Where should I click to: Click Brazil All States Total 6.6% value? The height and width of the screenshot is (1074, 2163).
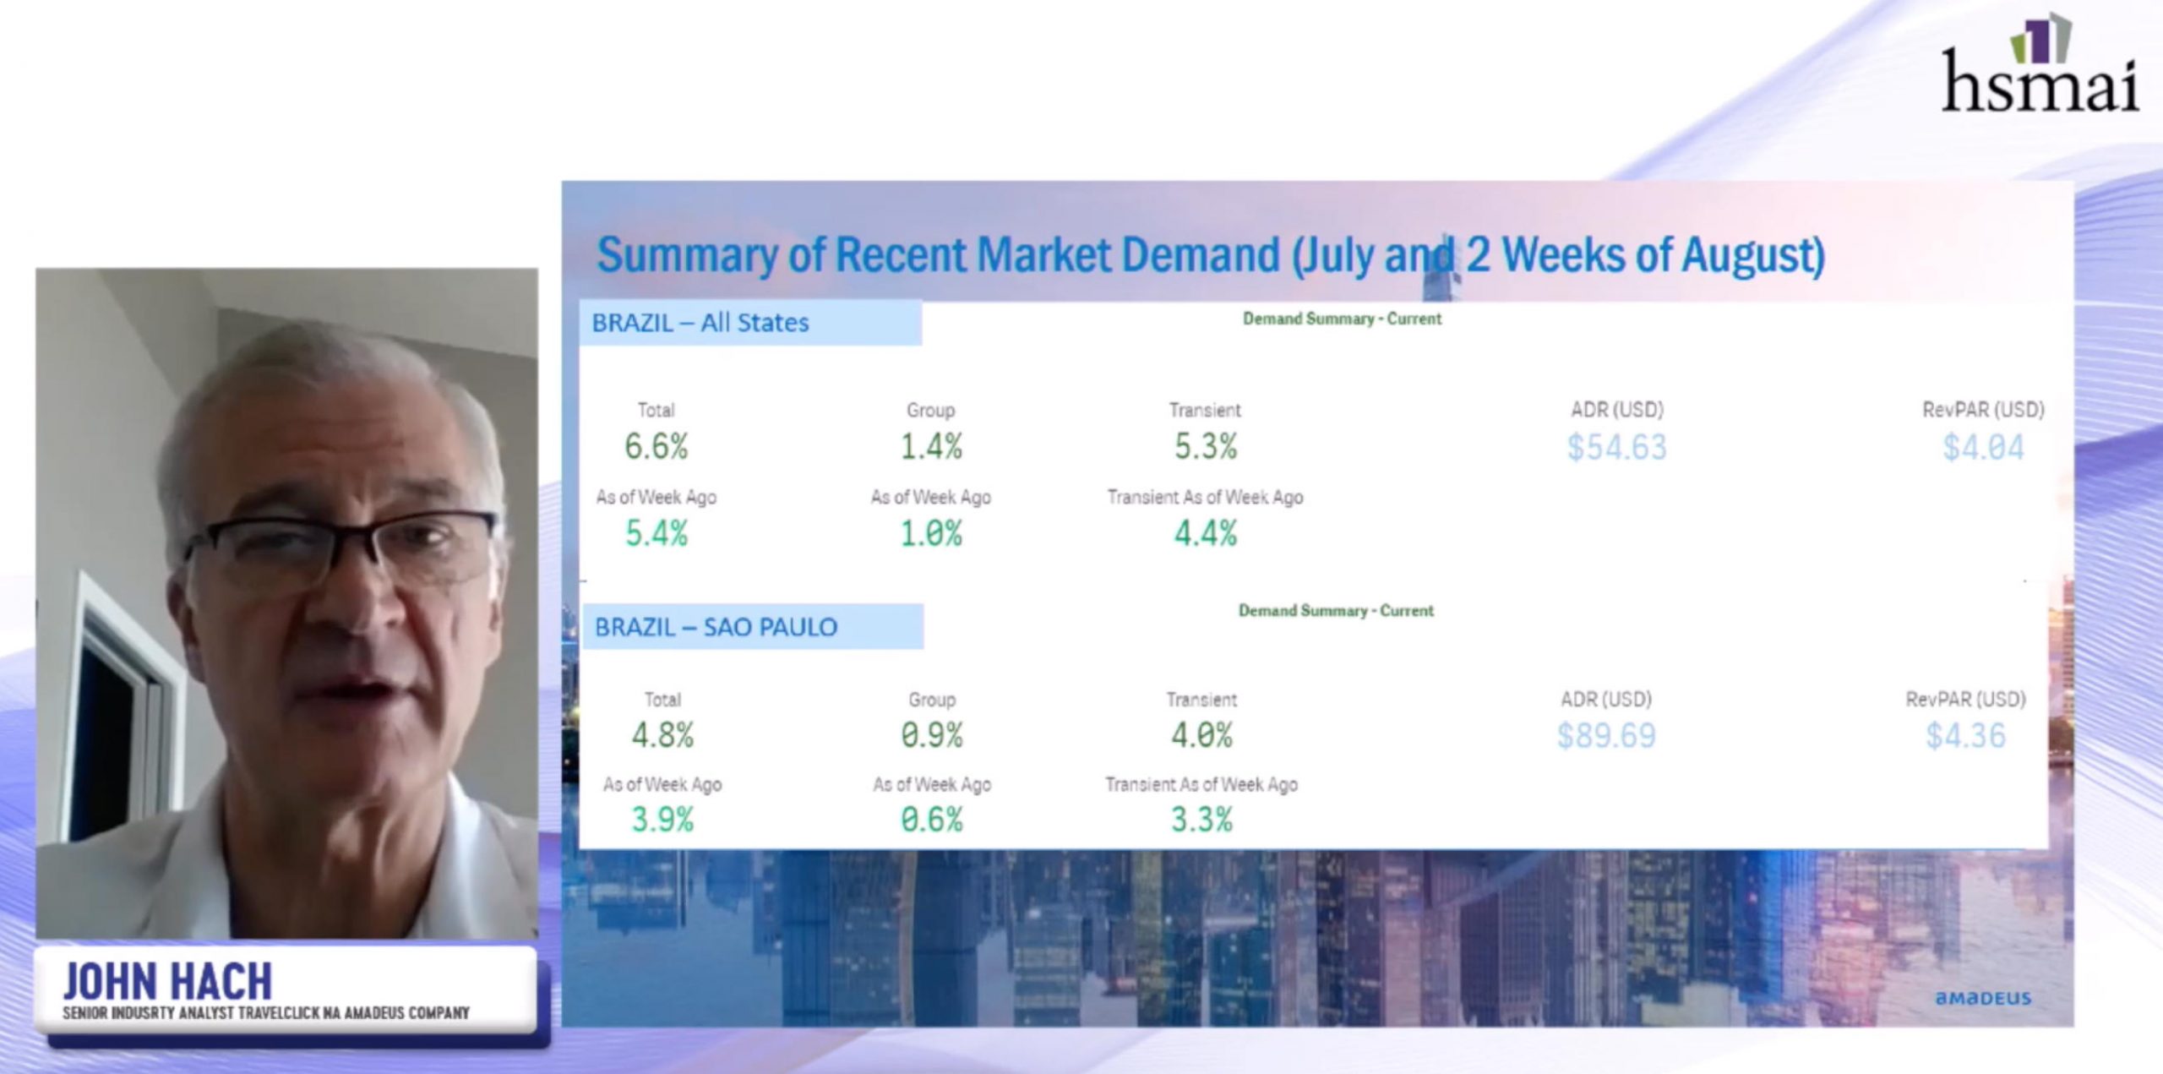tap(657, 446)
